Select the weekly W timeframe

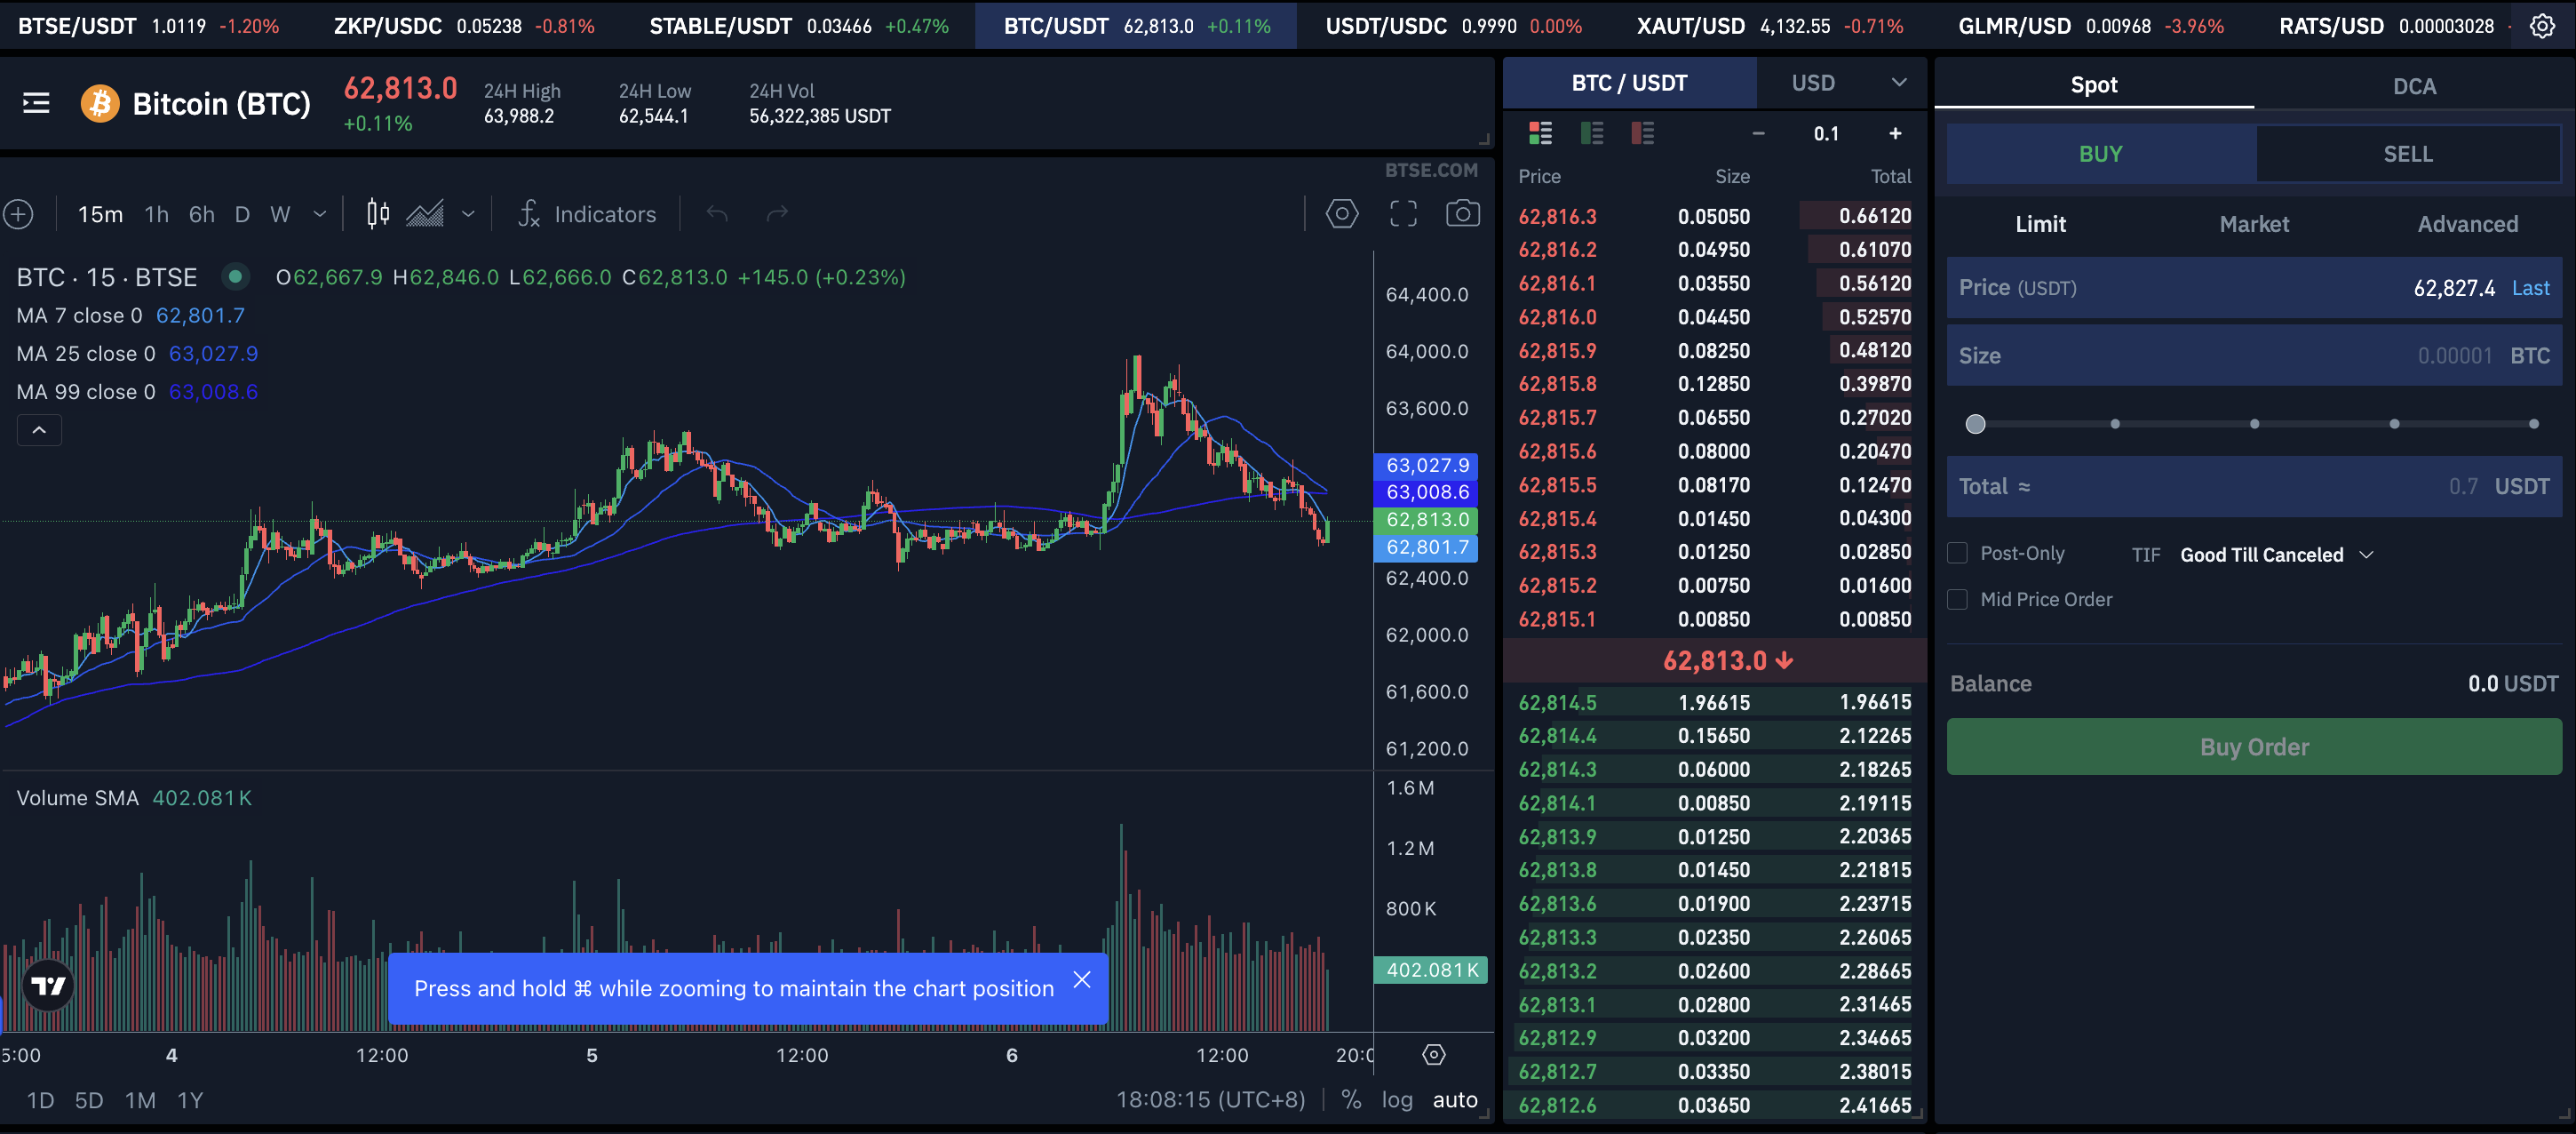coord(280,214)
